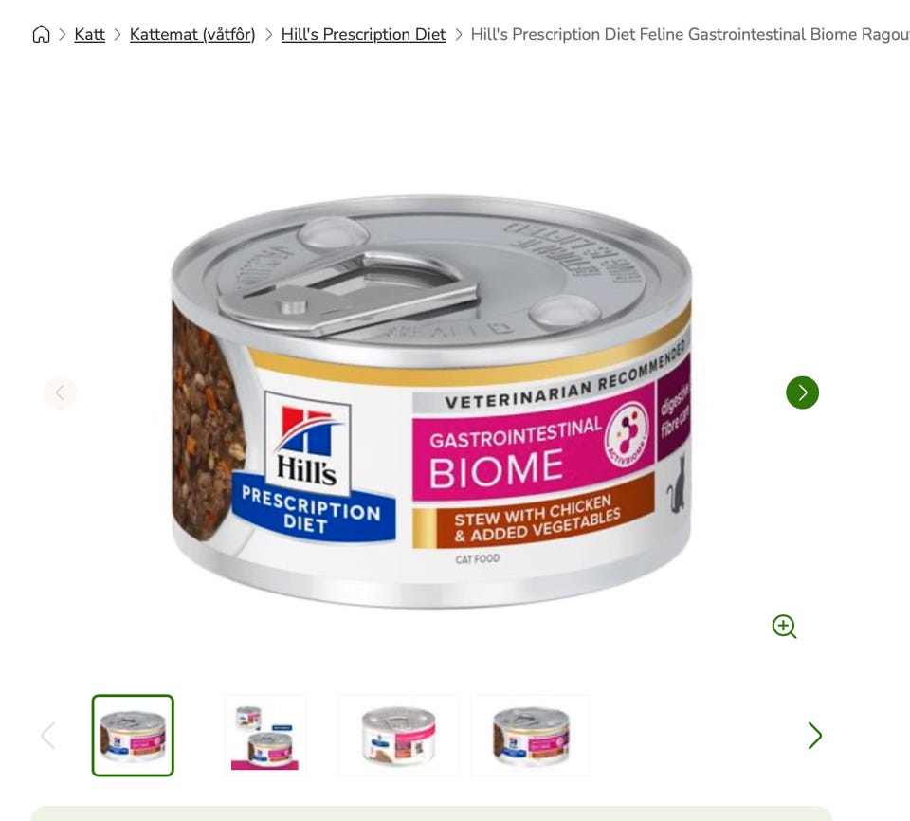The image size is (910, 821).
Task: Click the pale green banner below thumbnails
Action: tap(432, 813)
